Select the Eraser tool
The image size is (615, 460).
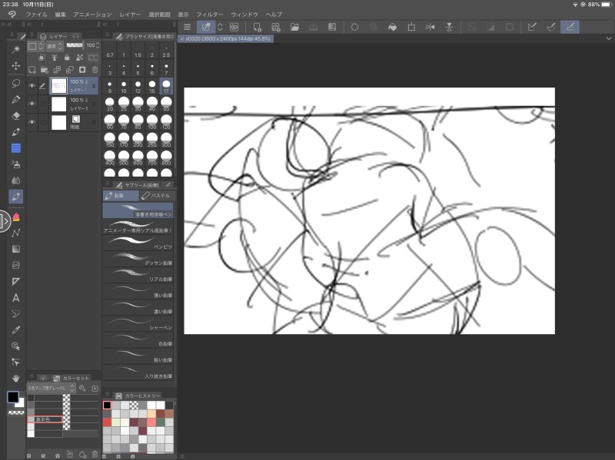pos(15,116)
